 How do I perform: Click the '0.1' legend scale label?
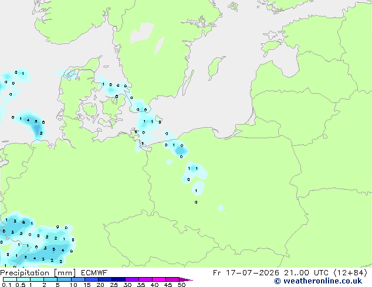point(6,285)
